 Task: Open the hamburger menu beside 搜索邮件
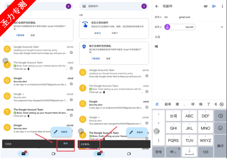click(x=84, y=6)
